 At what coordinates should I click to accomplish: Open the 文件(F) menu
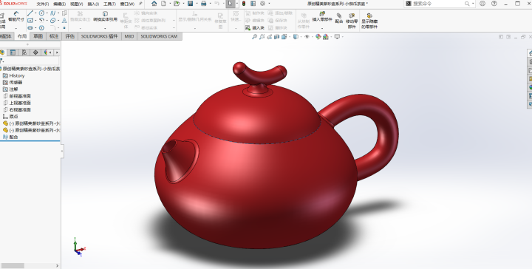pos(43,4)
